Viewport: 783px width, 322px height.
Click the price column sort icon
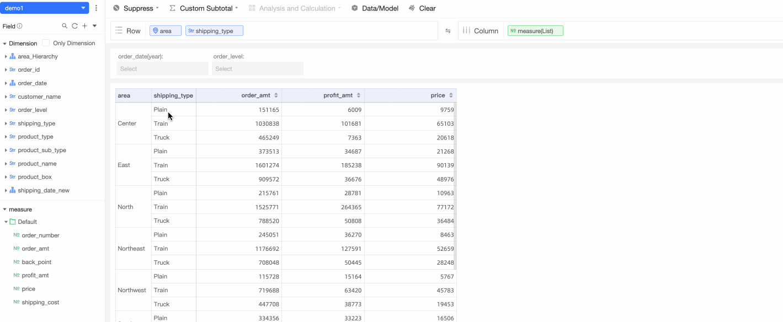pyautogui.click(x=451, y=95)
